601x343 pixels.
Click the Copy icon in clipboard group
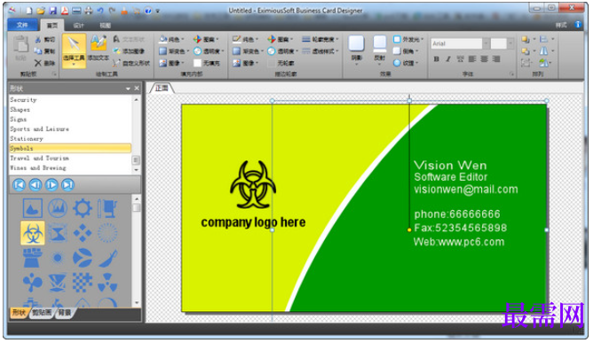pyautogui.click(x=38, y=51)
